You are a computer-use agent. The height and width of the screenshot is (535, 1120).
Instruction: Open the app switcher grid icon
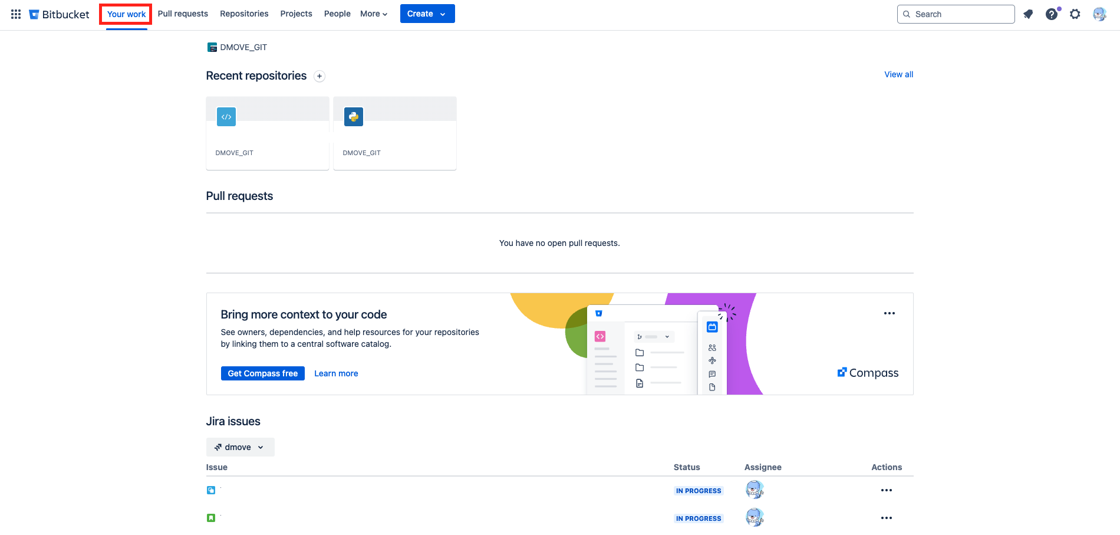coord(16,14)
